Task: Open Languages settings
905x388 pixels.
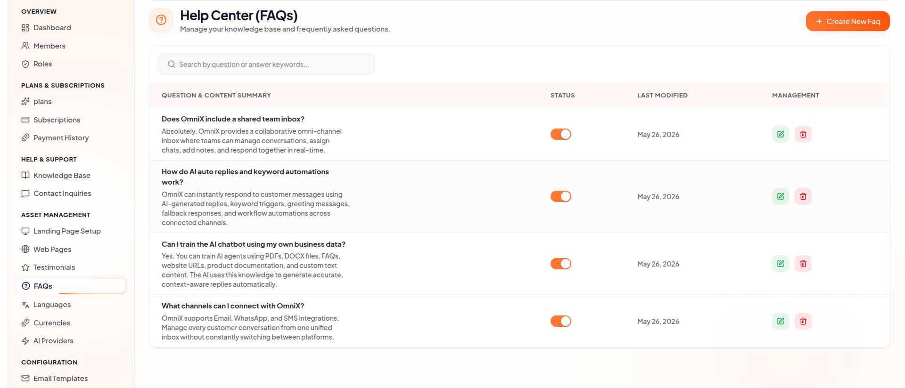Action: pyautogui.click(x=71, y=305)
